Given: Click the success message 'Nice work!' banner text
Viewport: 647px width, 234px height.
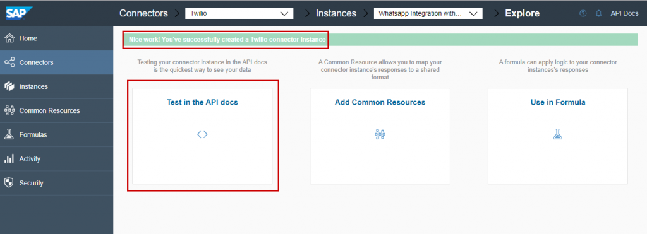Looking at the screenshot, I should point(227,40).
